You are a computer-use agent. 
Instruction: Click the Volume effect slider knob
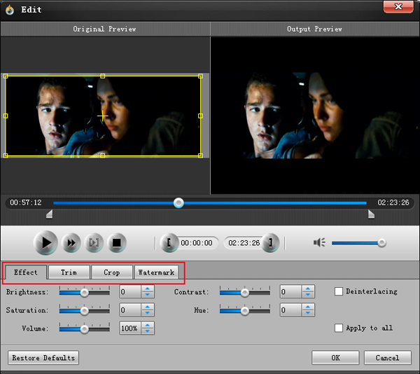[85, 329]
